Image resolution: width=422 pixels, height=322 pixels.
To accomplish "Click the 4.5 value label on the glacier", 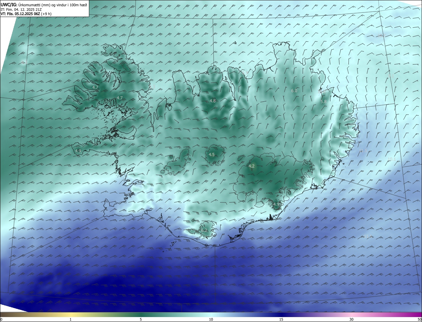I will [212, 154].
